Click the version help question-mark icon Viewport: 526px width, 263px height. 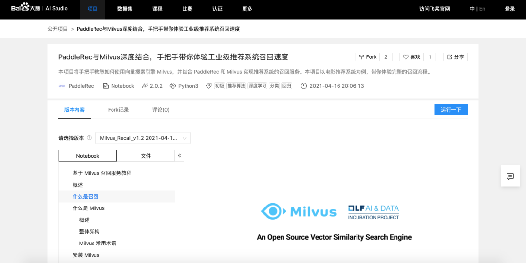point(89,138)
